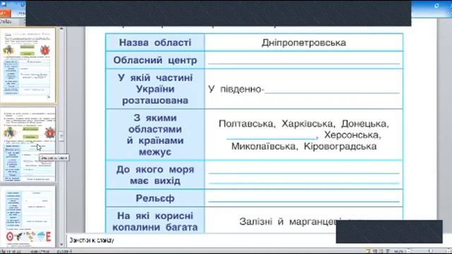
Task: Click the Slide Show view icon in status bar
Action: coord(388,251)
